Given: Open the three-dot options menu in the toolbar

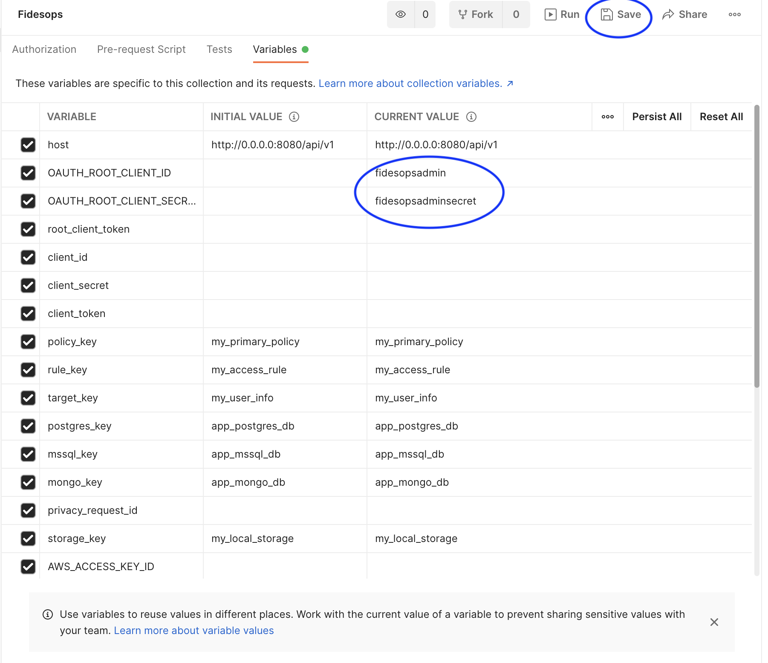Looking at the screenshot, I should coord(734,14).
